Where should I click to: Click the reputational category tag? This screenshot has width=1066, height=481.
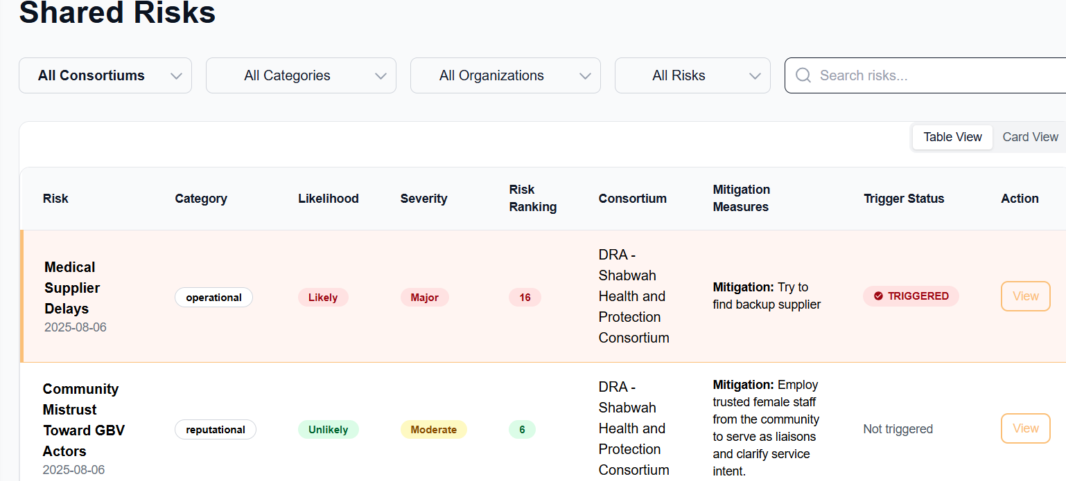(x=215, y=430)
